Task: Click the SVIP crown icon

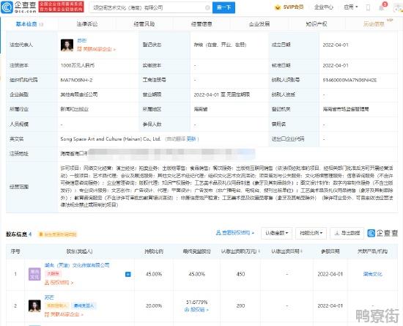Action: tap(278, 7)
